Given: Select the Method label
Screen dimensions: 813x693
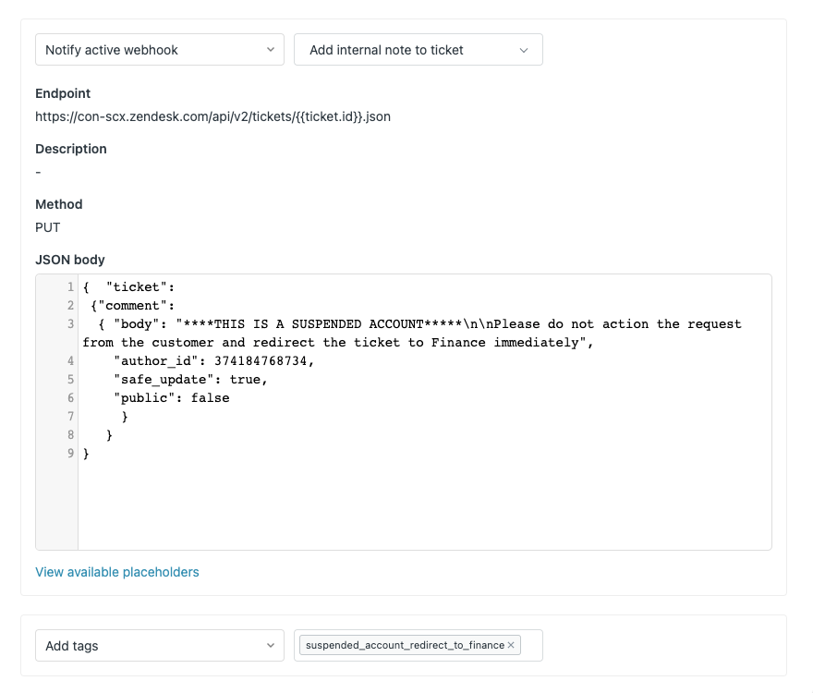Looking at the screenshot, I should (x=57, y=204).
